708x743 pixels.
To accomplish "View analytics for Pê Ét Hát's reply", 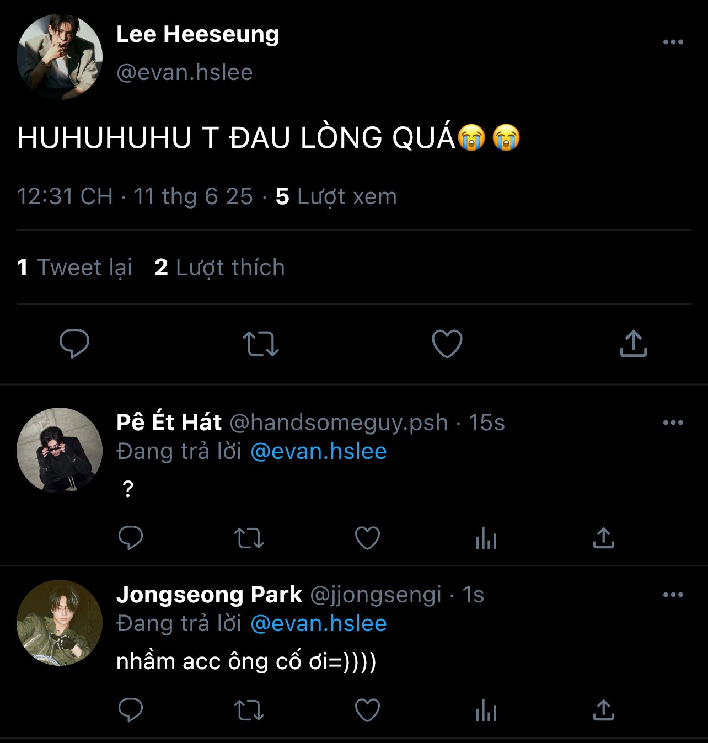I will 486,538.
